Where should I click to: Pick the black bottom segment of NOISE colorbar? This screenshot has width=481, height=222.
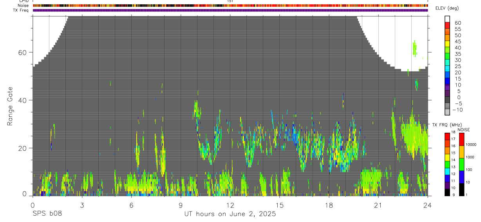pyautogui.click(x=461, y=190)
